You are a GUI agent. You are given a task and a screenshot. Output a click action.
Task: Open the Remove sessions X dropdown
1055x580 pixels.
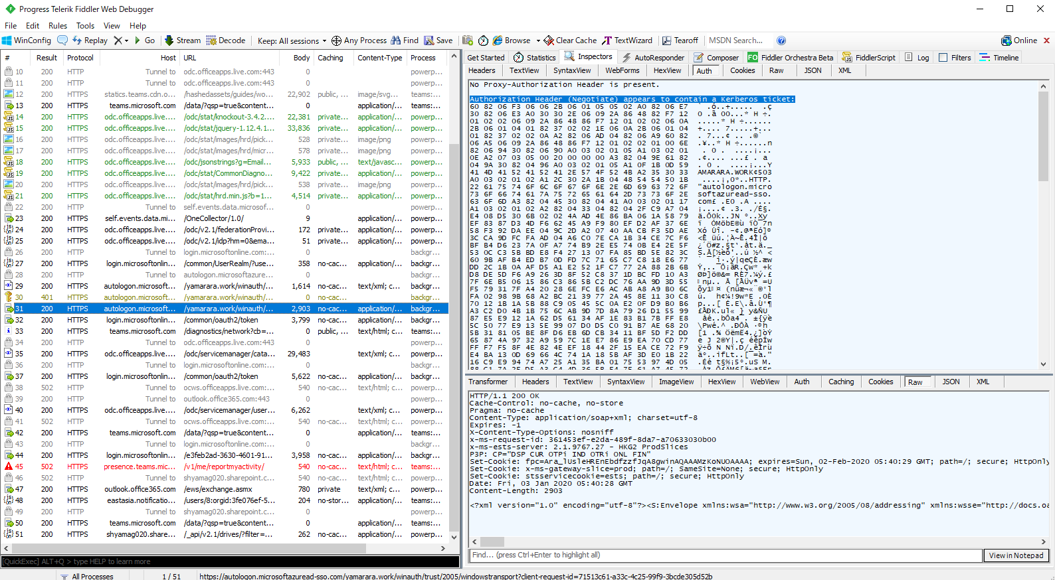click(x=121, y=40)
